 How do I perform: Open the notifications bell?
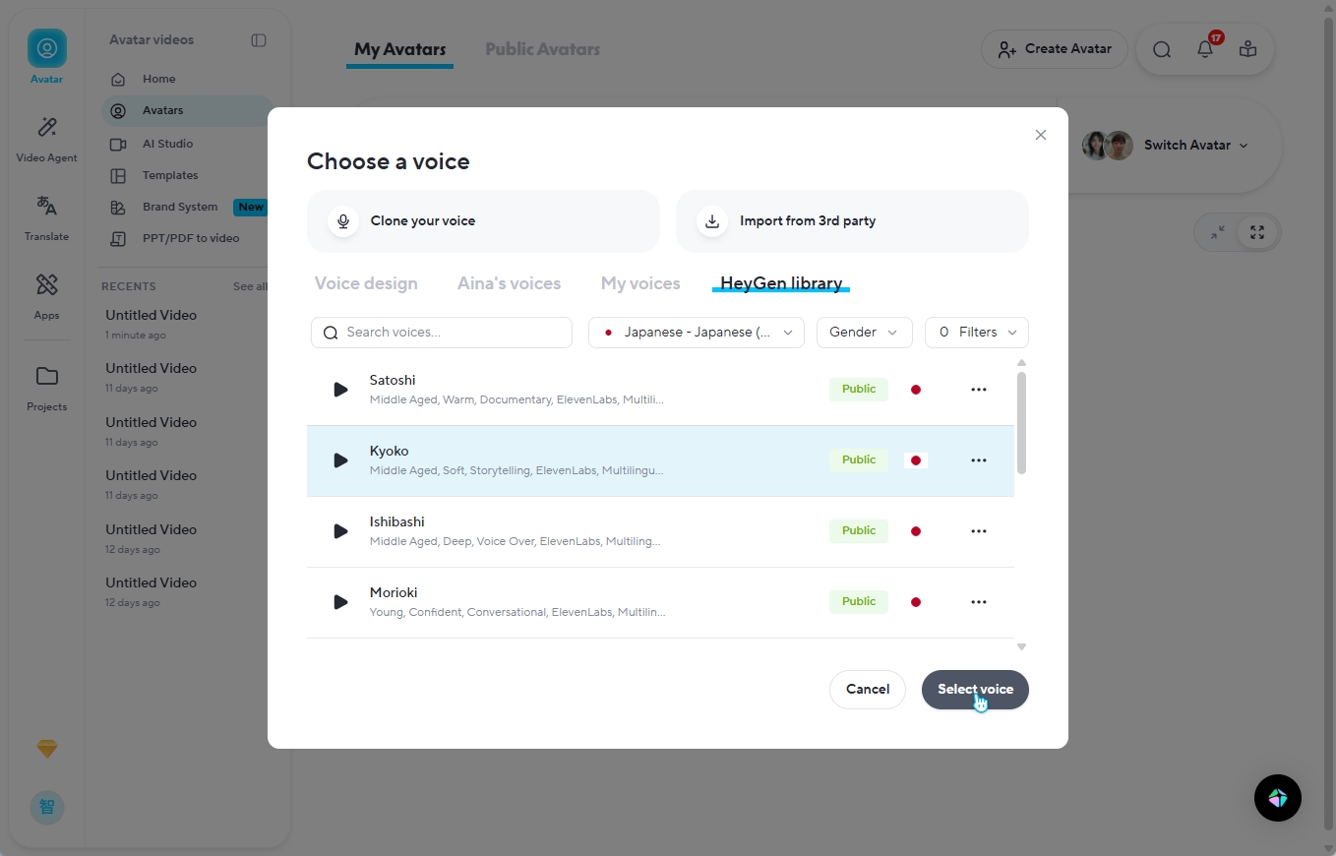tap(1205, 49)
